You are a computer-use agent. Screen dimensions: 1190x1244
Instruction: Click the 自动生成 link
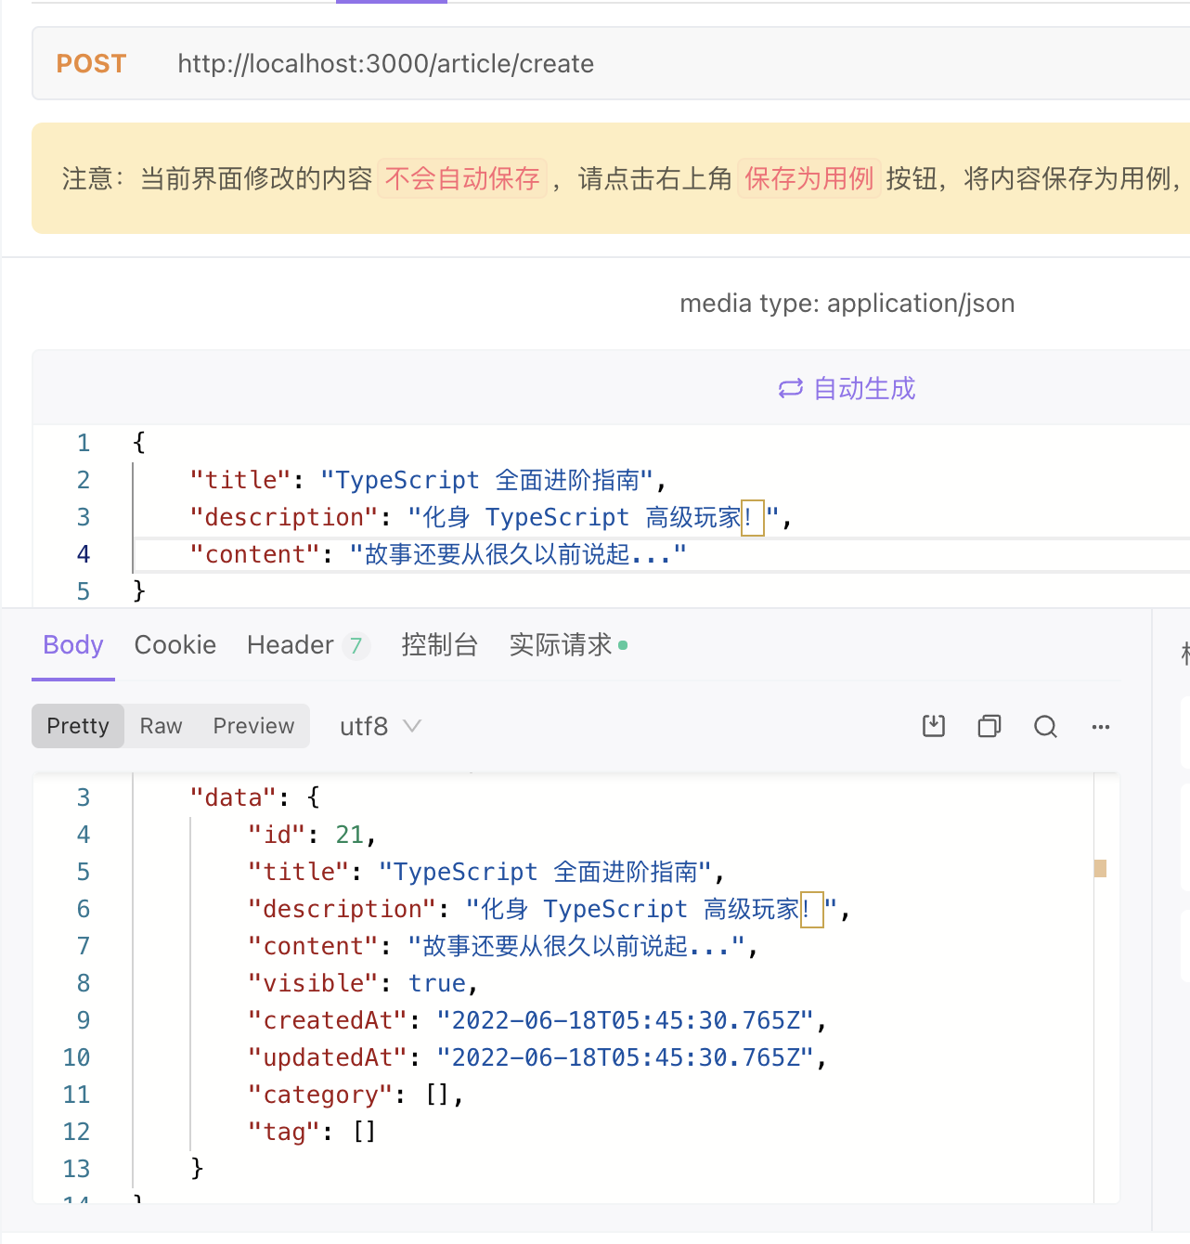863,388
